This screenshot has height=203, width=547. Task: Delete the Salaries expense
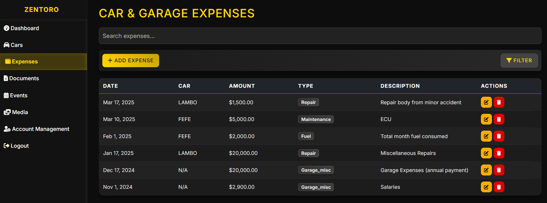(499, 187)
